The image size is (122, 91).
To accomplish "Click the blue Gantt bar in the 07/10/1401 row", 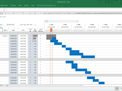I will tap(102, 83).
